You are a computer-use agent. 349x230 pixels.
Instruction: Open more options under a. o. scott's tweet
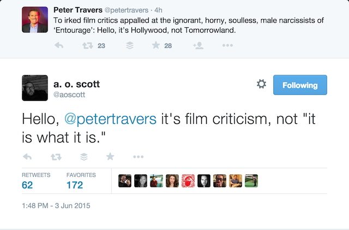coord(138,157)
